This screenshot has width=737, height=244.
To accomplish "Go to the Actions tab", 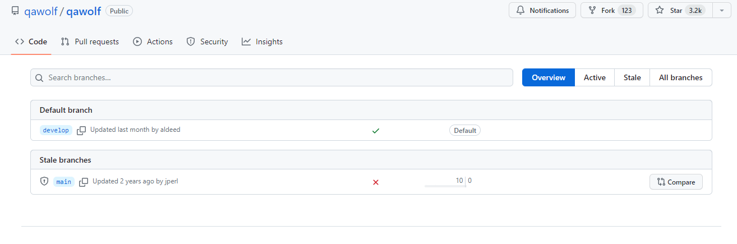I will point(153,42).
